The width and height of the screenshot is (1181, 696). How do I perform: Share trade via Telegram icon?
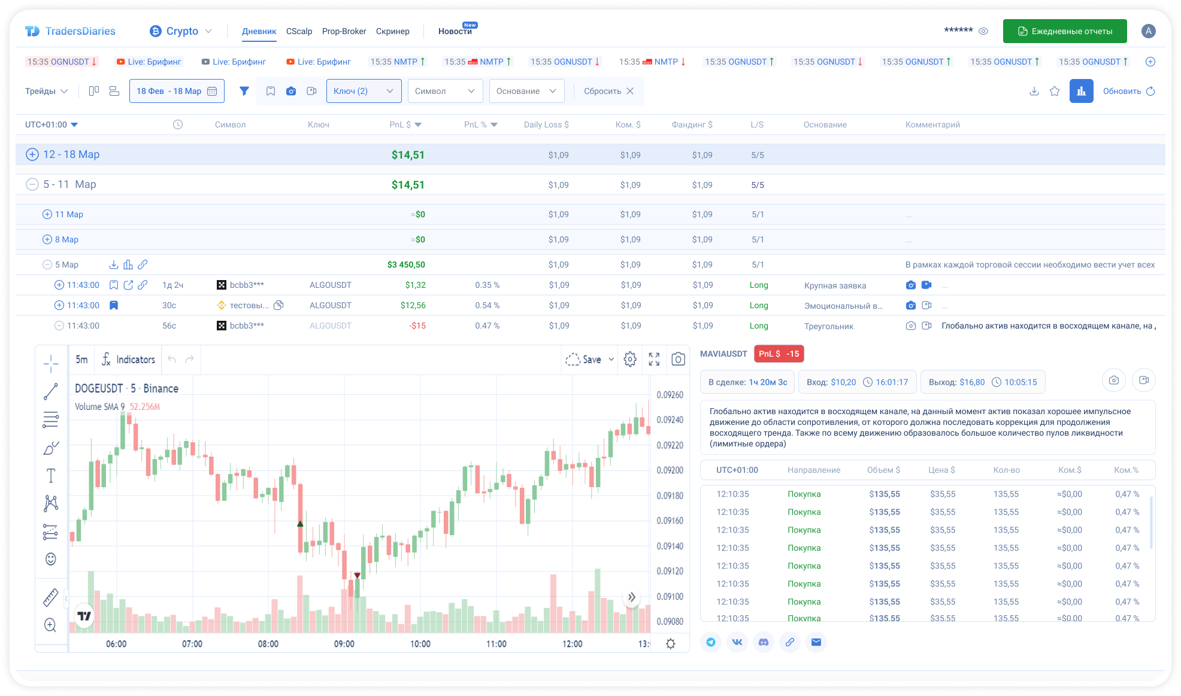coord(711,642)
